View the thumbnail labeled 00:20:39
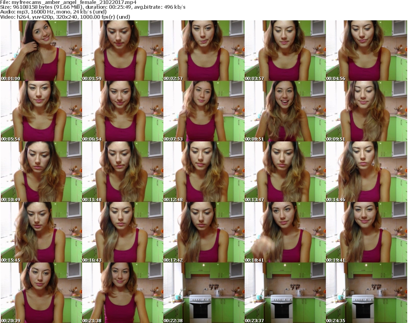The image size is (408, 323). coord(41,293)
